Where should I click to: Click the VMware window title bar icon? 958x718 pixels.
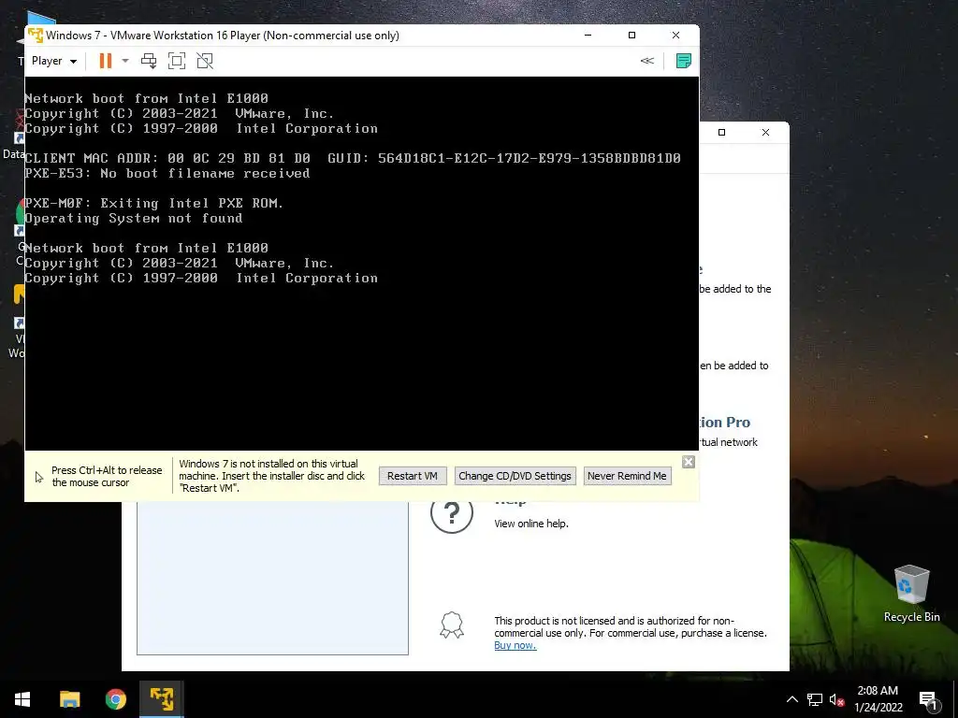(x=36, y=36)
